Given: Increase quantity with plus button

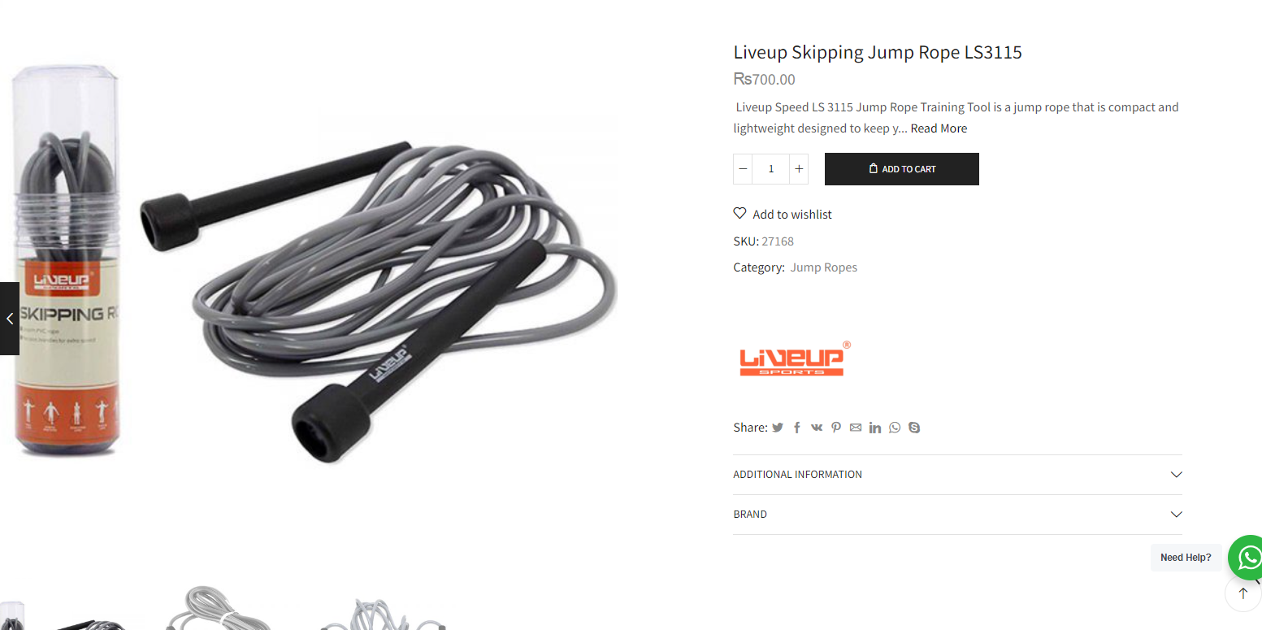Looking at the screenshot, I should click(x=799, y=169).
